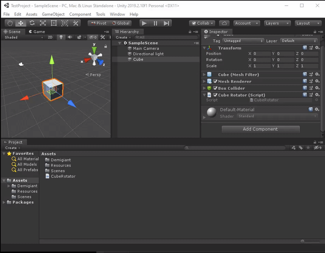Disable the Mesh Renderer checkbox
Image resolution: width=325 pixels, height=253 pixels.
pyautogui.click(x=215, y=81)
